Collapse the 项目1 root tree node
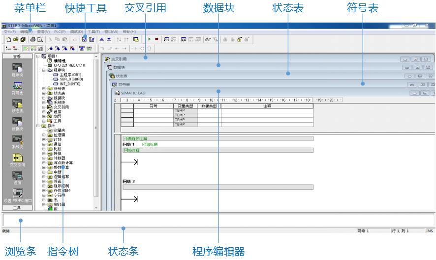 (38, 56)
